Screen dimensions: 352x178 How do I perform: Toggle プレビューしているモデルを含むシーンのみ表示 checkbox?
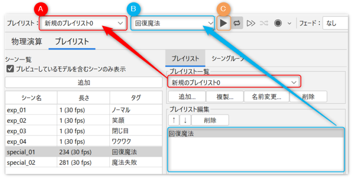[10, 69]
